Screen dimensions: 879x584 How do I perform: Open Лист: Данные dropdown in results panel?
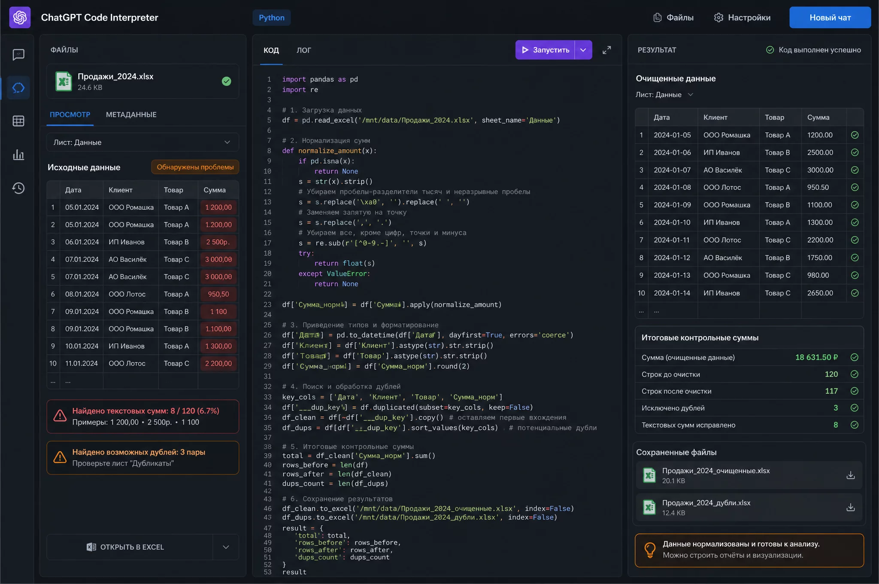664,94
